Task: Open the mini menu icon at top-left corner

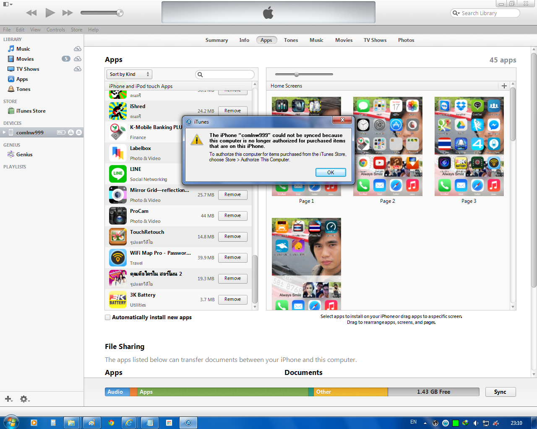Action: click(x=8, y=4)
